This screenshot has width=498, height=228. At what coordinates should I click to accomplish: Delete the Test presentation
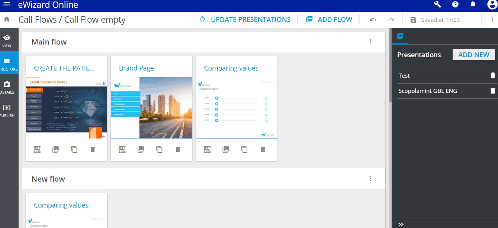coord(493,75)
